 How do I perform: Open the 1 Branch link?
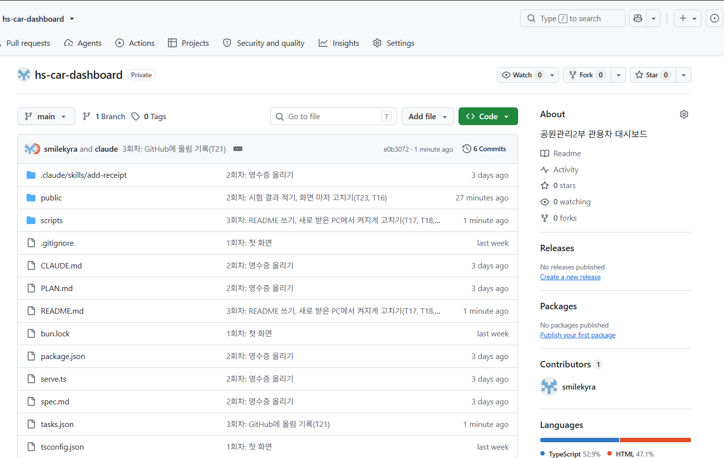(104, 116)
